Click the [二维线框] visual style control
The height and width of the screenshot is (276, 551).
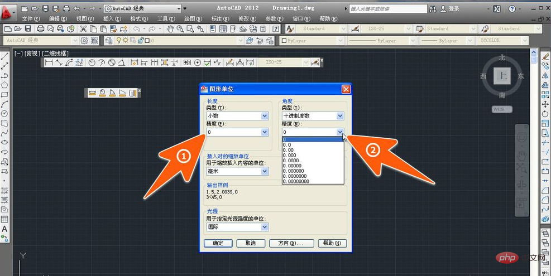pyautogui.click(x=55, y=54)
